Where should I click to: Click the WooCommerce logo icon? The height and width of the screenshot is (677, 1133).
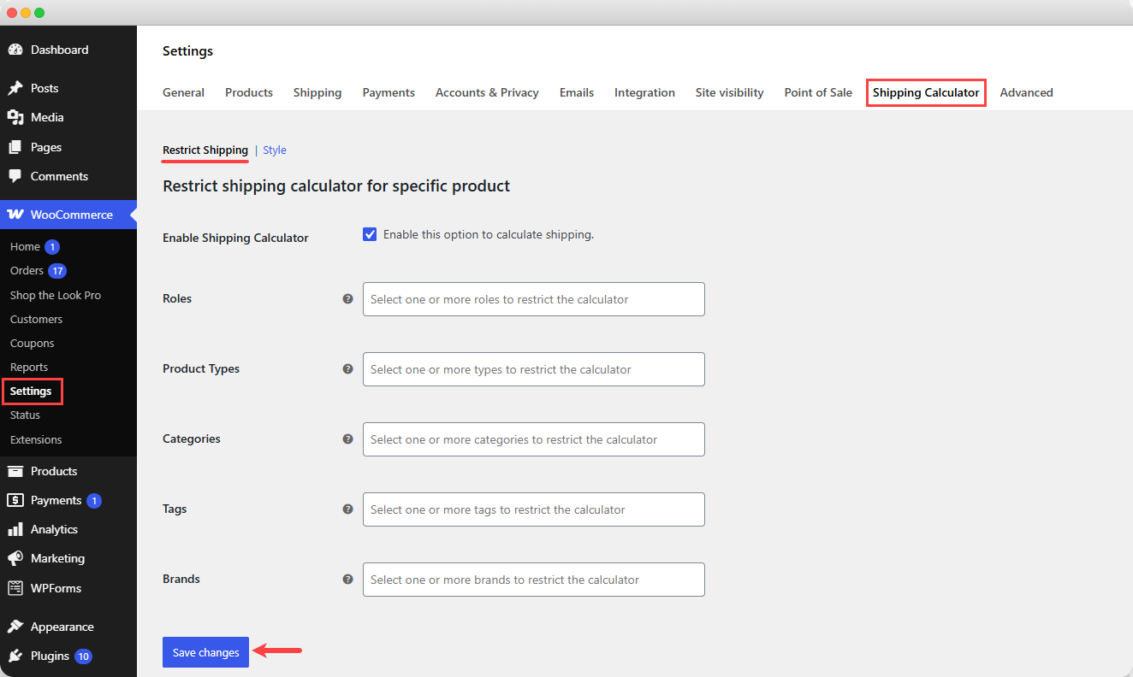[x=15, y=215]
